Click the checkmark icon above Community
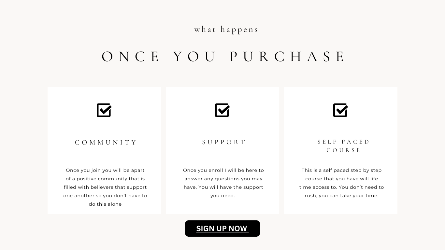This screenshot has height=250, width=445. point(104,110)
